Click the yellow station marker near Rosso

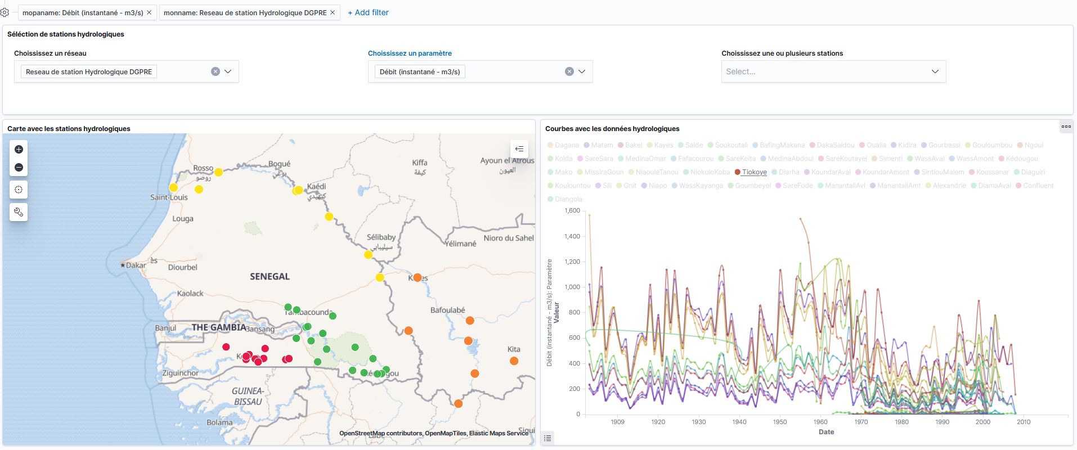coord(218,172)
